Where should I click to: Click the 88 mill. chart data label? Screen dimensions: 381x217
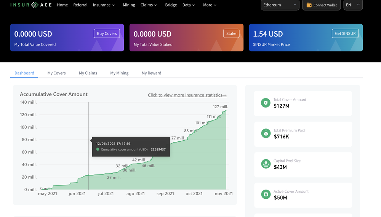191,131
